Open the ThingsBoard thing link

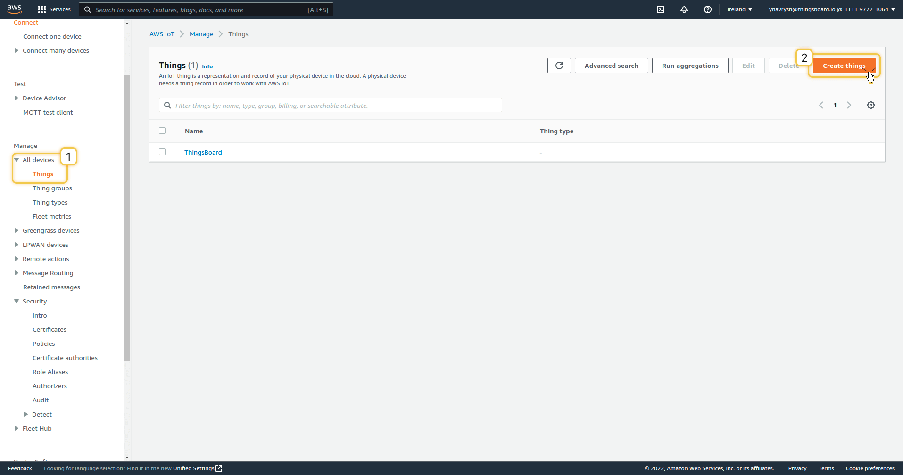click(x=203, y=152)
